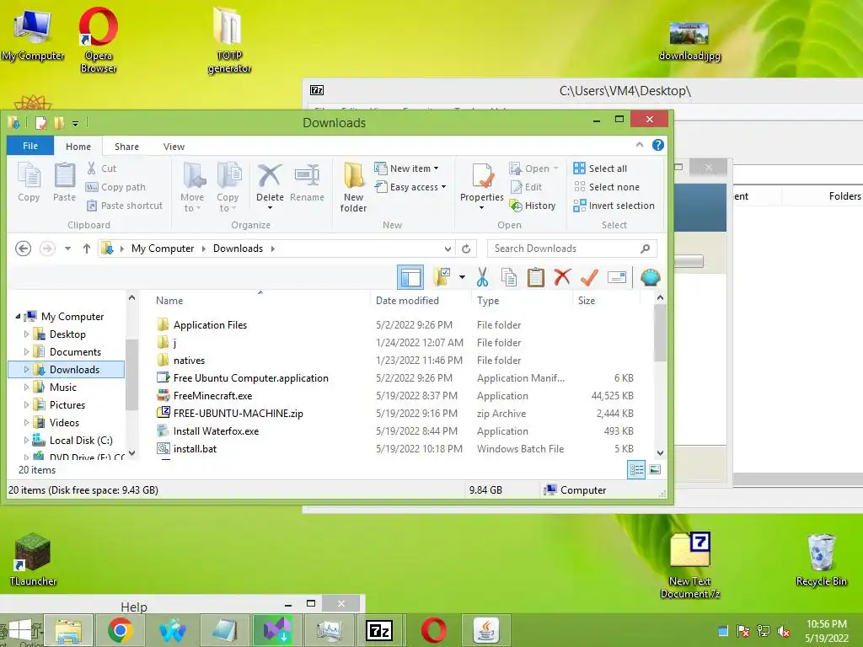Sort by the Name column header
The image size is (863, 647).
[x=169, y=301]
